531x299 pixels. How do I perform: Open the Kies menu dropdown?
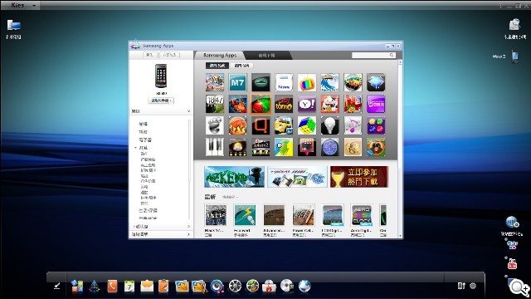point(34,6)
